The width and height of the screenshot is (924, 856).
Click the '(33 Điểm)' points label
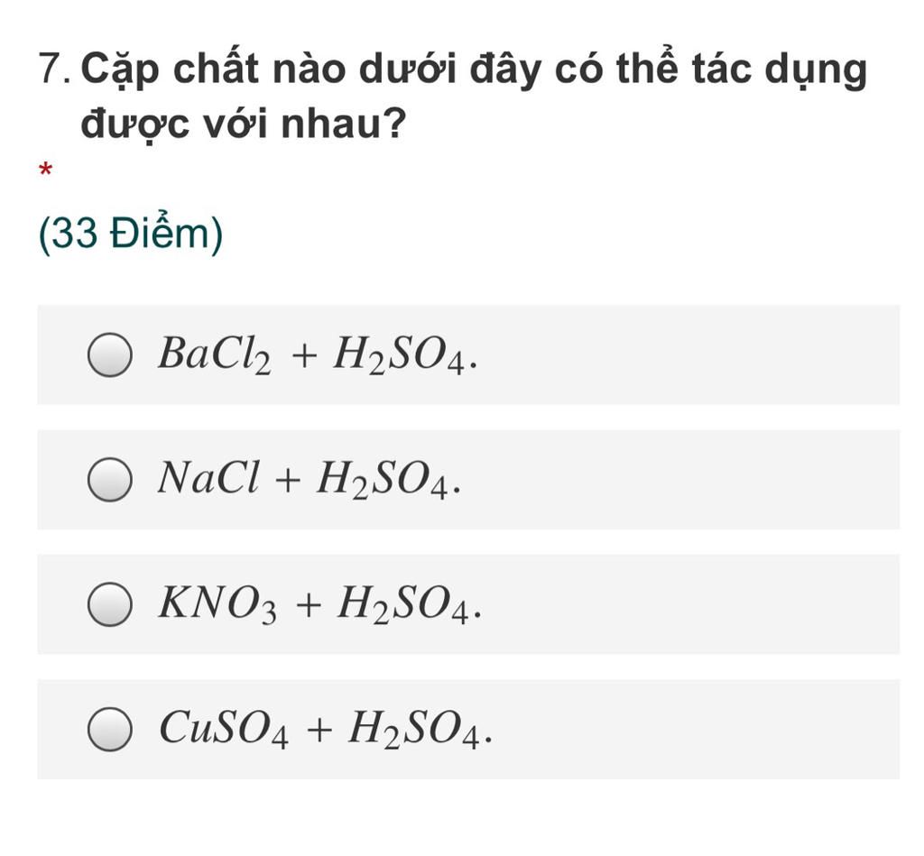tap(130, 234)
